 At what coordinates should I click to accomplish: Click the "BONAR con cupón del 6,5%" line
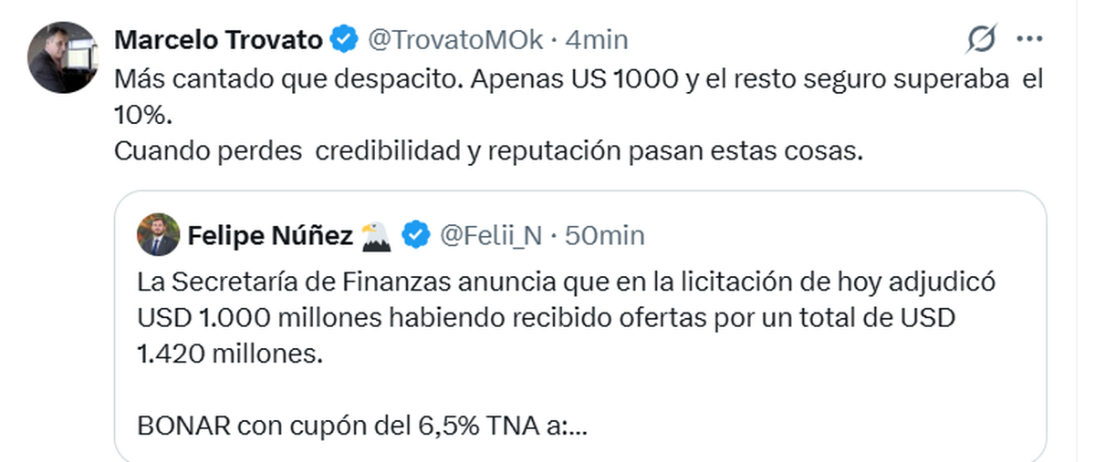(x=361, y=426)
